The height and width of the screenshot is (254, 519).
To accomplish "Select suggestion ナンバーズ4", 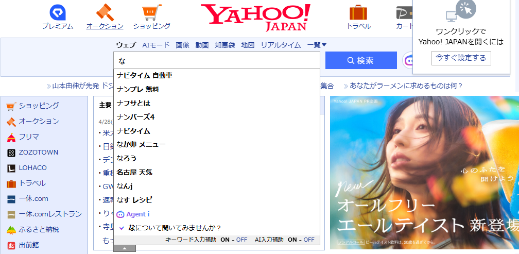I will pyautogui.click(x=217, y=117).
